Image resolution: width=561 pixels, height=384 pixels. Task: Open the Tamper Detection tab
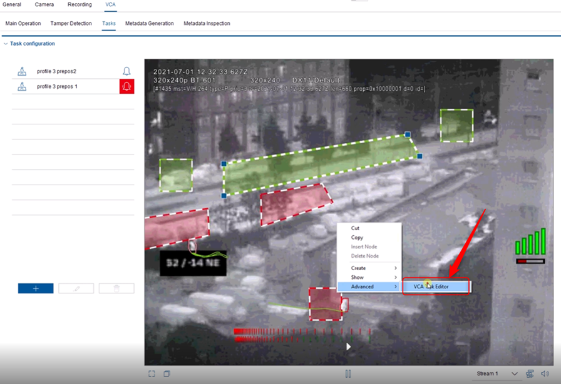(71, 24)
